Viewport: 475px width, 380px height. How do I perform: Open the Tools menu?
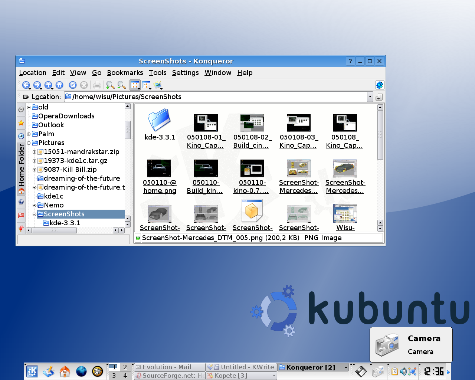[x=158, y=73]
